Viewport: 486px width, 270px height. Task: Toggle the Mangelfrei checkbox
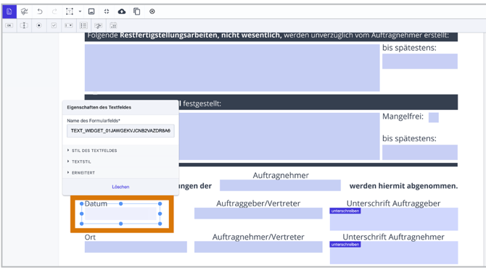(434, 117)
